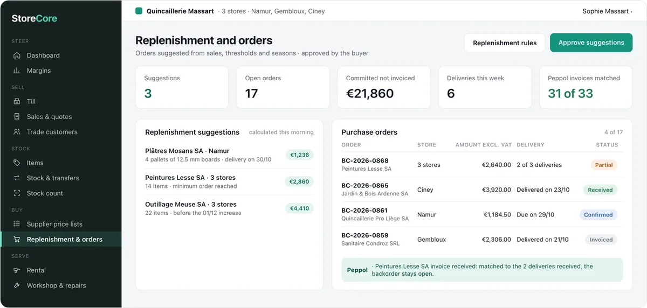647x308 pixels.
Task: Click the StoreCore logo
Action: [35, 18]
